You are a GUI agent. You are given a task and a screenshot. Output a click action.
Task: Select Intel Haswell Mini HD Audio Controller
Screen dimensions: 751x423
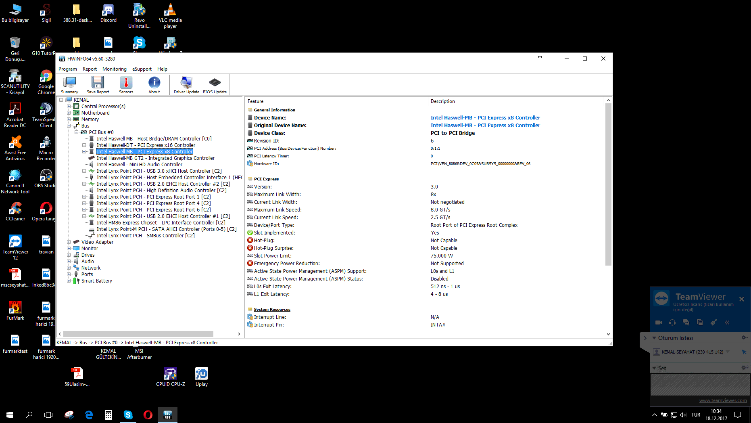click(x=140, y=165)
